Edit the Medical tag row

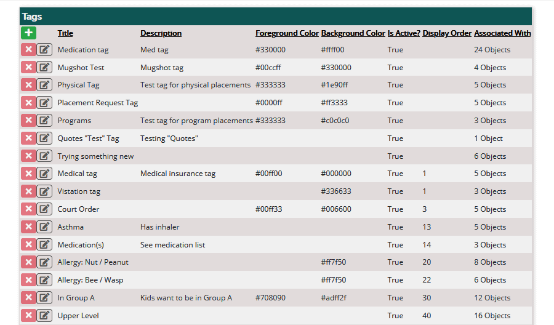coord(44,174)
